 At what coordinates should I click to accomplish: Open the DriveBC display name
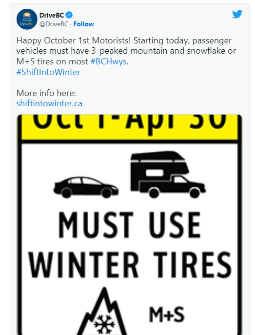click(52, 15)
